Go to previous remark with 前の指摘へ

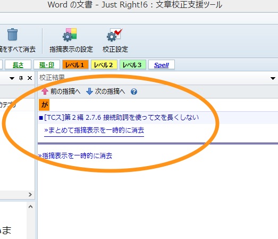[61, 92]
